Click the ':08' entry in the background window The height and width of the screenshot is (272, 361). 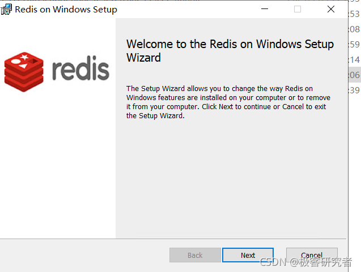tap(355, 29)
